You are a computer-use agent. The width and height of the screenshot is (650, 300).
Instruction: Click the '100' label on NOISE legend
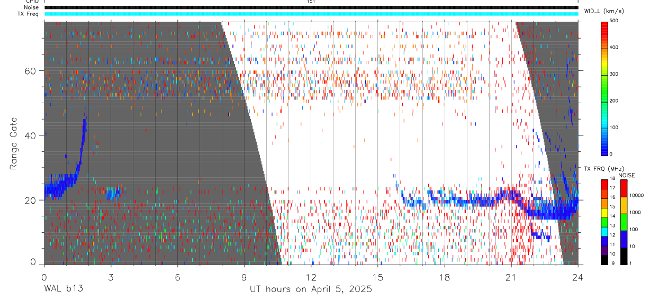[634, 229]
